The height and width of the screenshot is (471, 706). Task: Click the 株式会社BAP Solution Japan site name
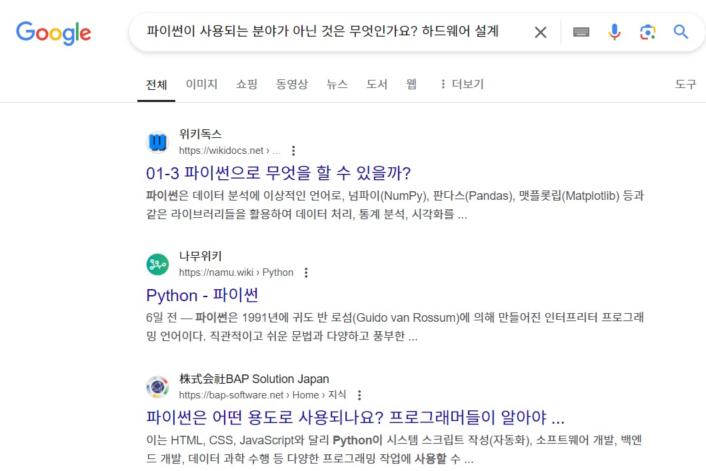254,379
